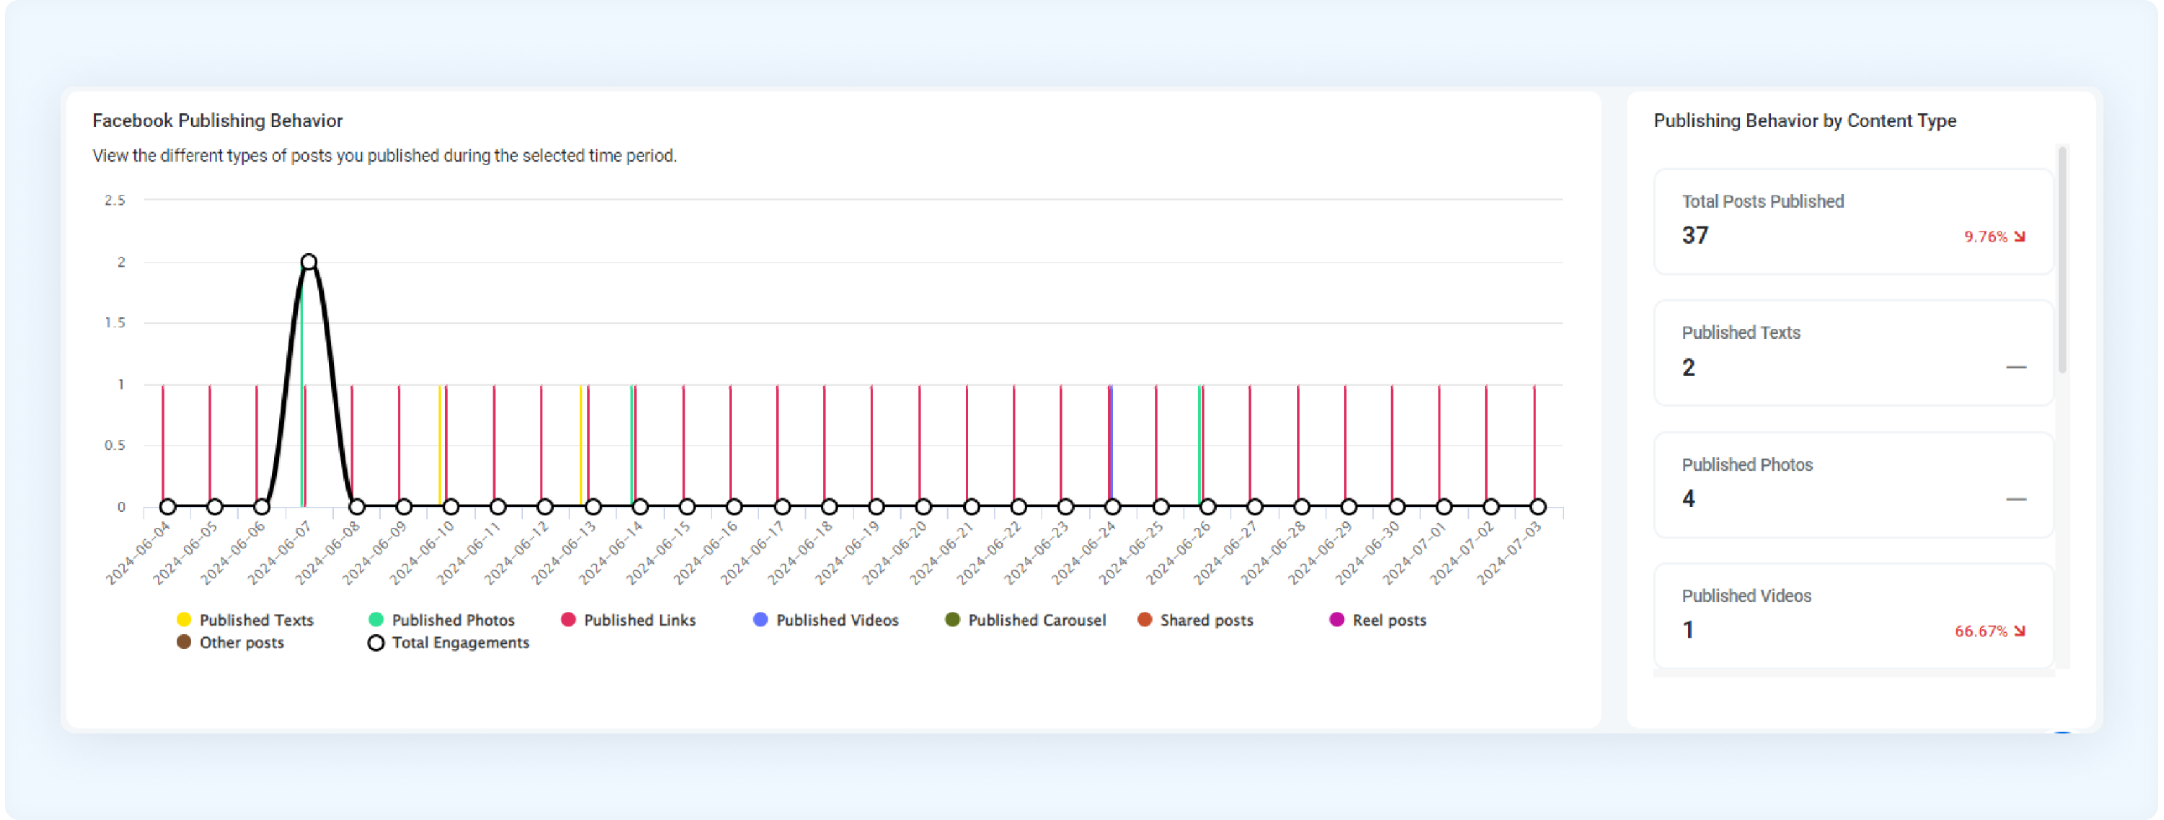Image resolution: width=2164 pixels, height=820 pixels.
Task: Hide the Published Photos legend series
Action: (x=441, y=620)
